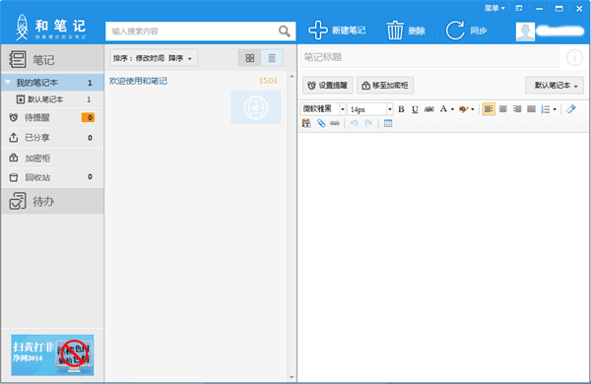The width and height of the screenshot is (591, 384).
Task: Click the bin icon beside 回收站
Action: (x=14, y=177)
